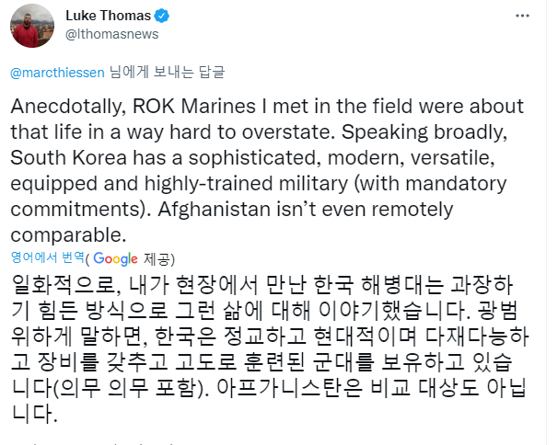The width and height of the screenshot is (558, 445).
Task: Open the @marcthiessen mention link
Action: click(x=57, y=73)
